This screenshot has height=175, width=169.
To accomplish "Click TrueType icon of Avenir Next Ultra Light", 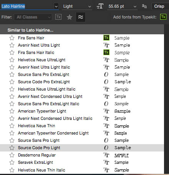I will tap(106, 45).
